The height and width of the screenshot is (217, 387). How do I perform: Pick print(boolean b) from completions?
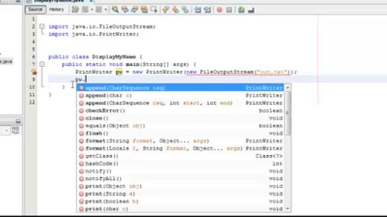pyautogui.click(x=180, y=201)
